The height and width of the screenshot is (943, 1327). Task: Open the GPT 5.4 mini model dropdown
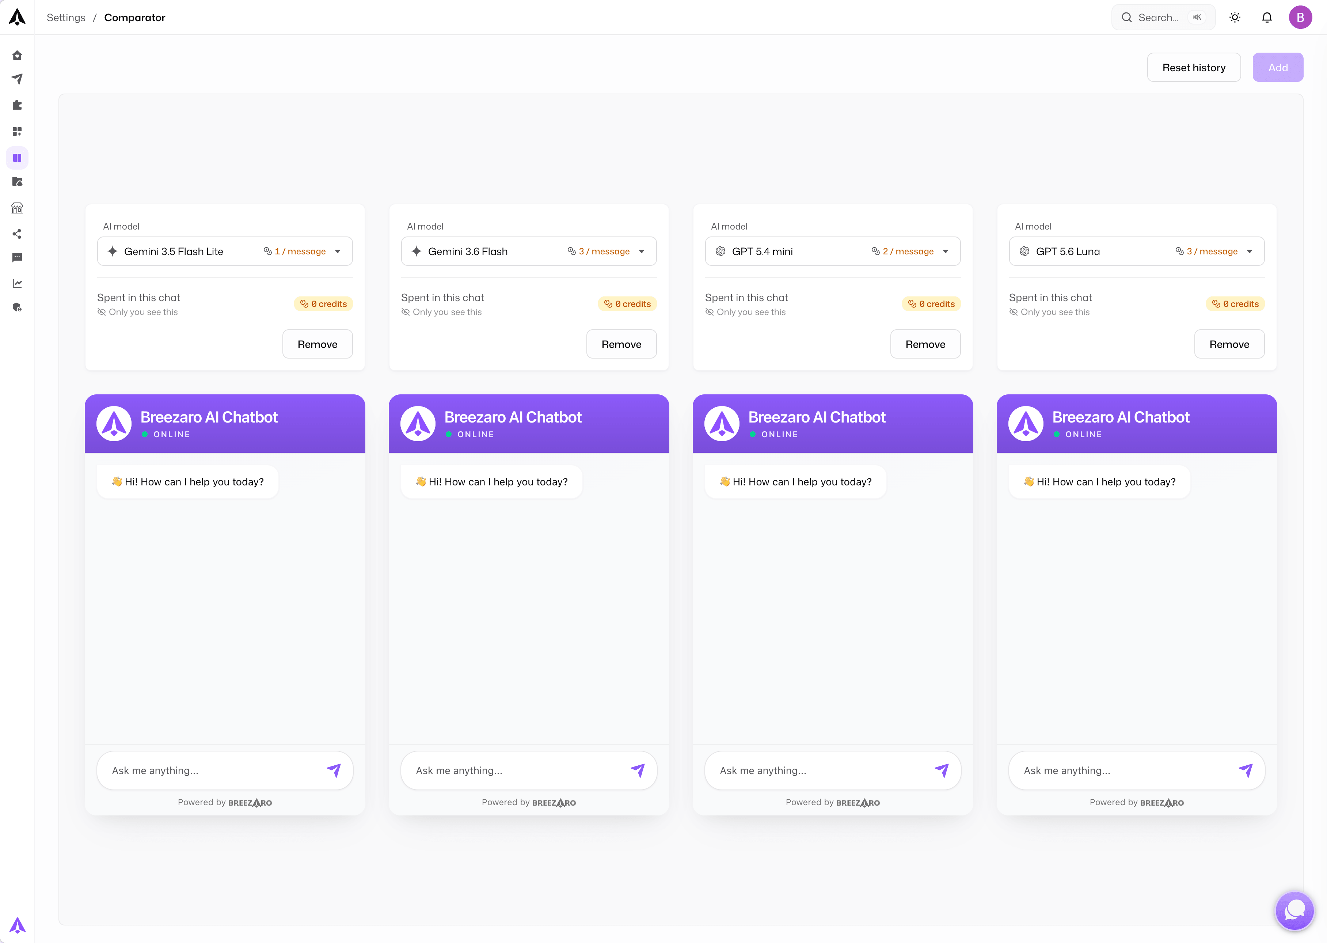point(832,251)
